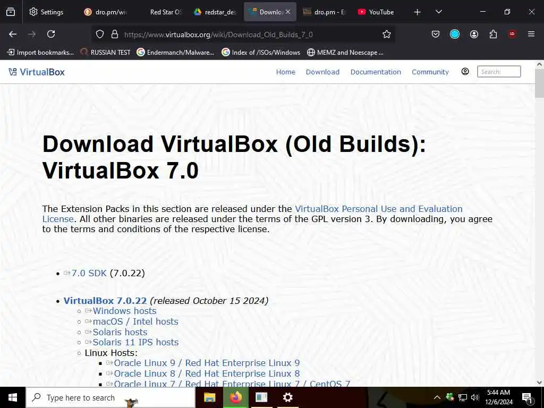Save page to Pocket icon

(x=436, y=34)
